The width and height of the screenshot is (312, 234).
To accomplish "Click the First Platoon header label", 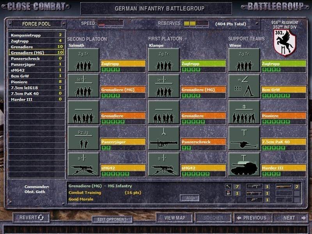I will pos(165,39).
